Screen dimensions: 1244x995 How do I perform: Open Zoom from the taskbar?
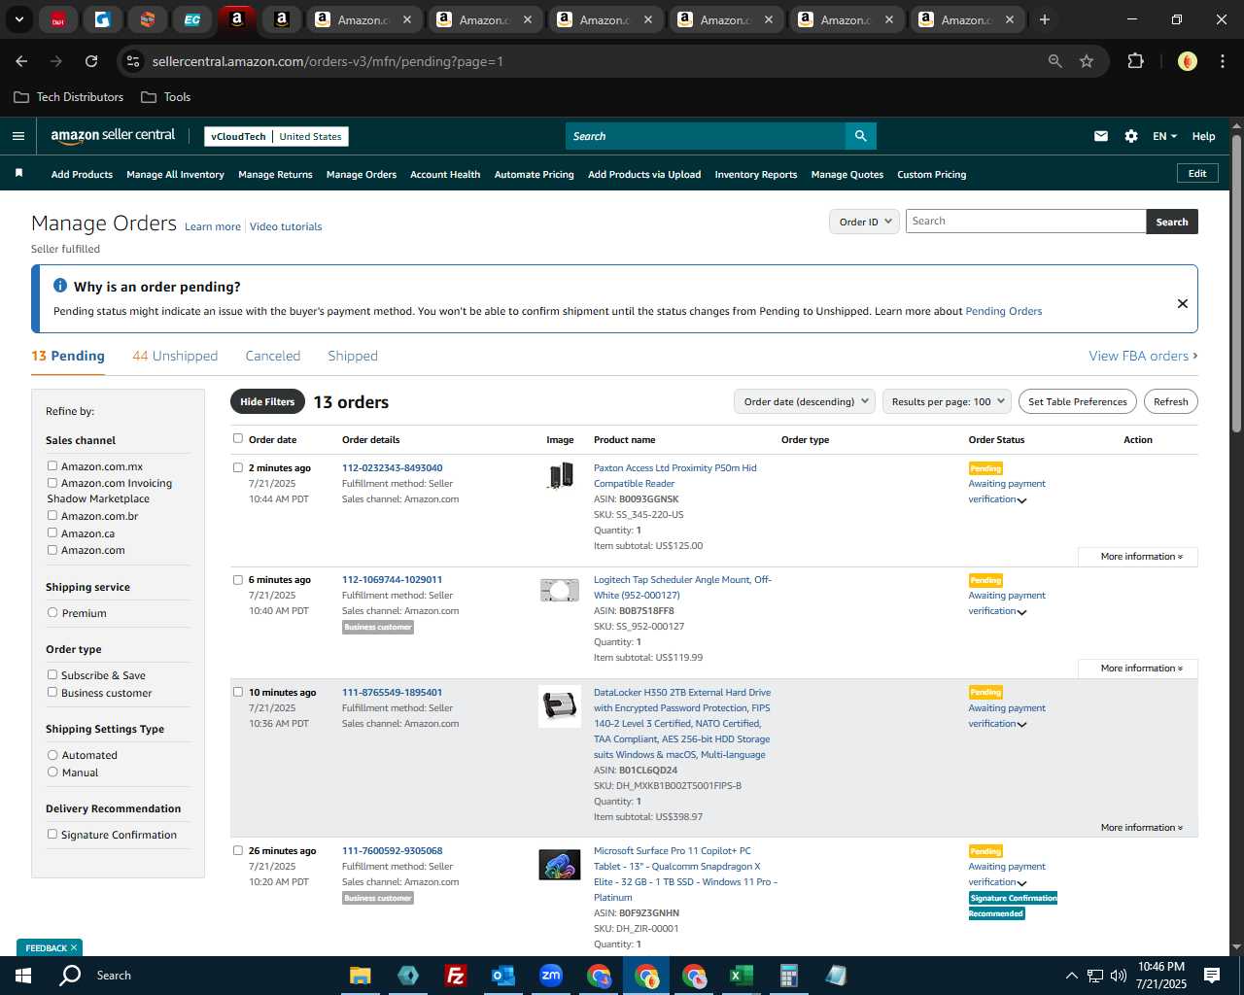point(551,976)
